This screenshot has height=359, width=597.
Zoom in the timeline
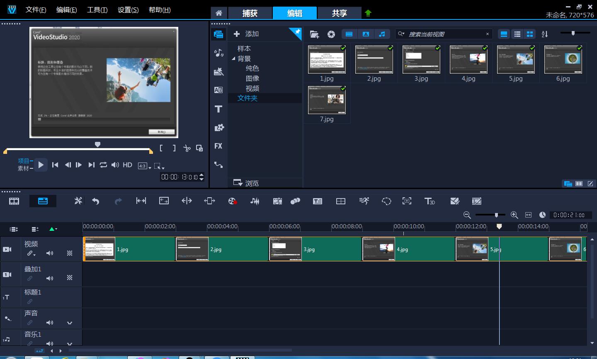click(x=514, y=215)
